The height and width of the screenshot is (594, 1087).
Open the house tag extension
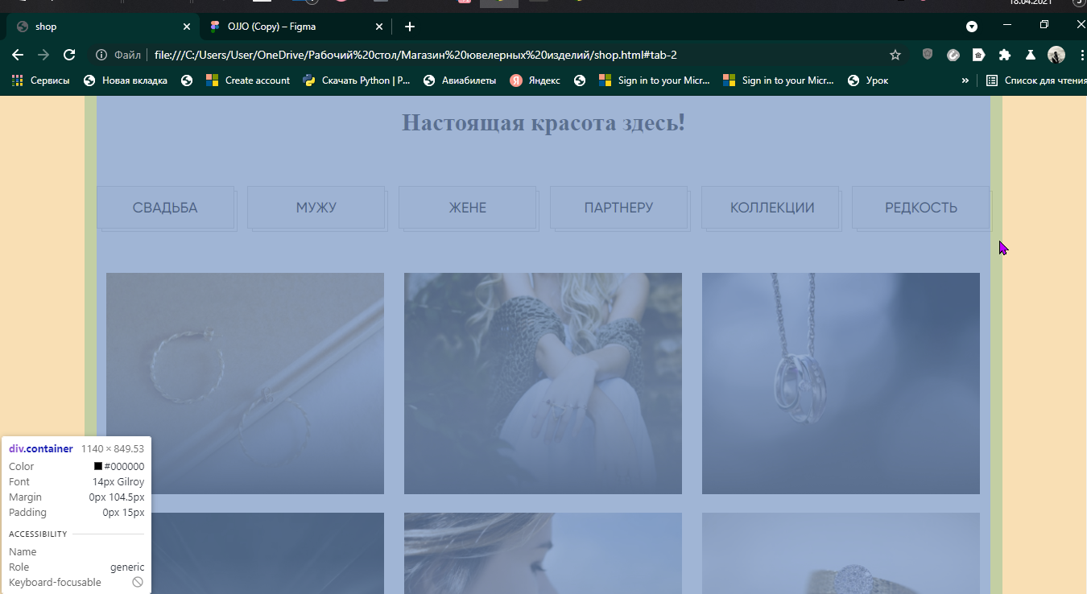[978, 55]
